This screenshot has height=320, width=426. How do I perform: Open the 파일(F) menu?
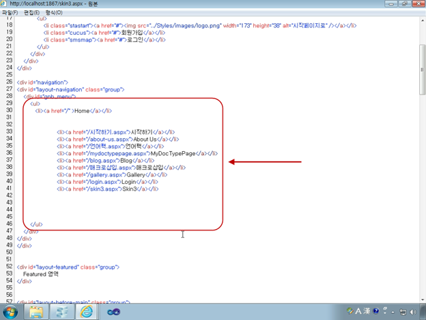(x=10, y=12)
